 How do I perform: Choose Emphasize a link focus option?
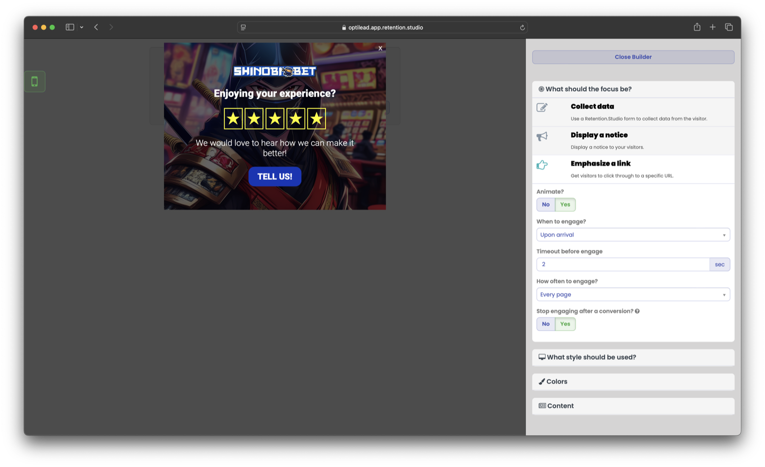pos(633,169)
